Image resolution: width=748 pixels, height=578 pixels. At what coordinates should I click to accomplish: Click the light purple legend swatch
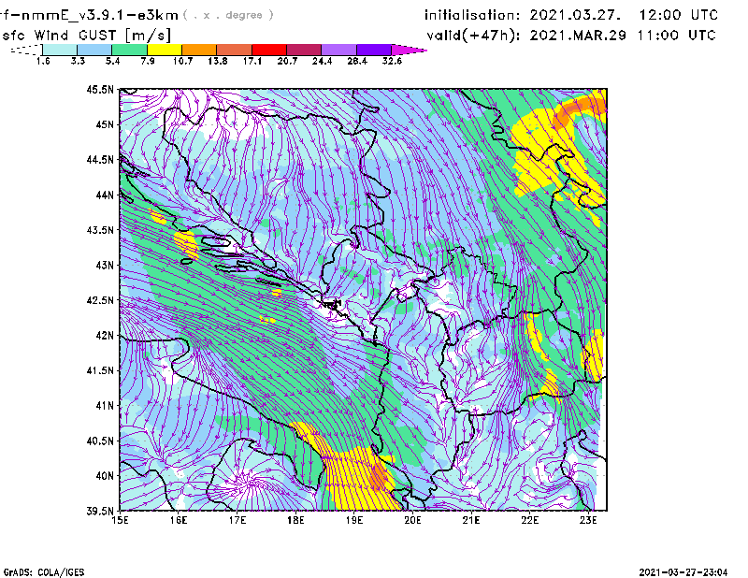pyautogui.click(x=338, y=50)
